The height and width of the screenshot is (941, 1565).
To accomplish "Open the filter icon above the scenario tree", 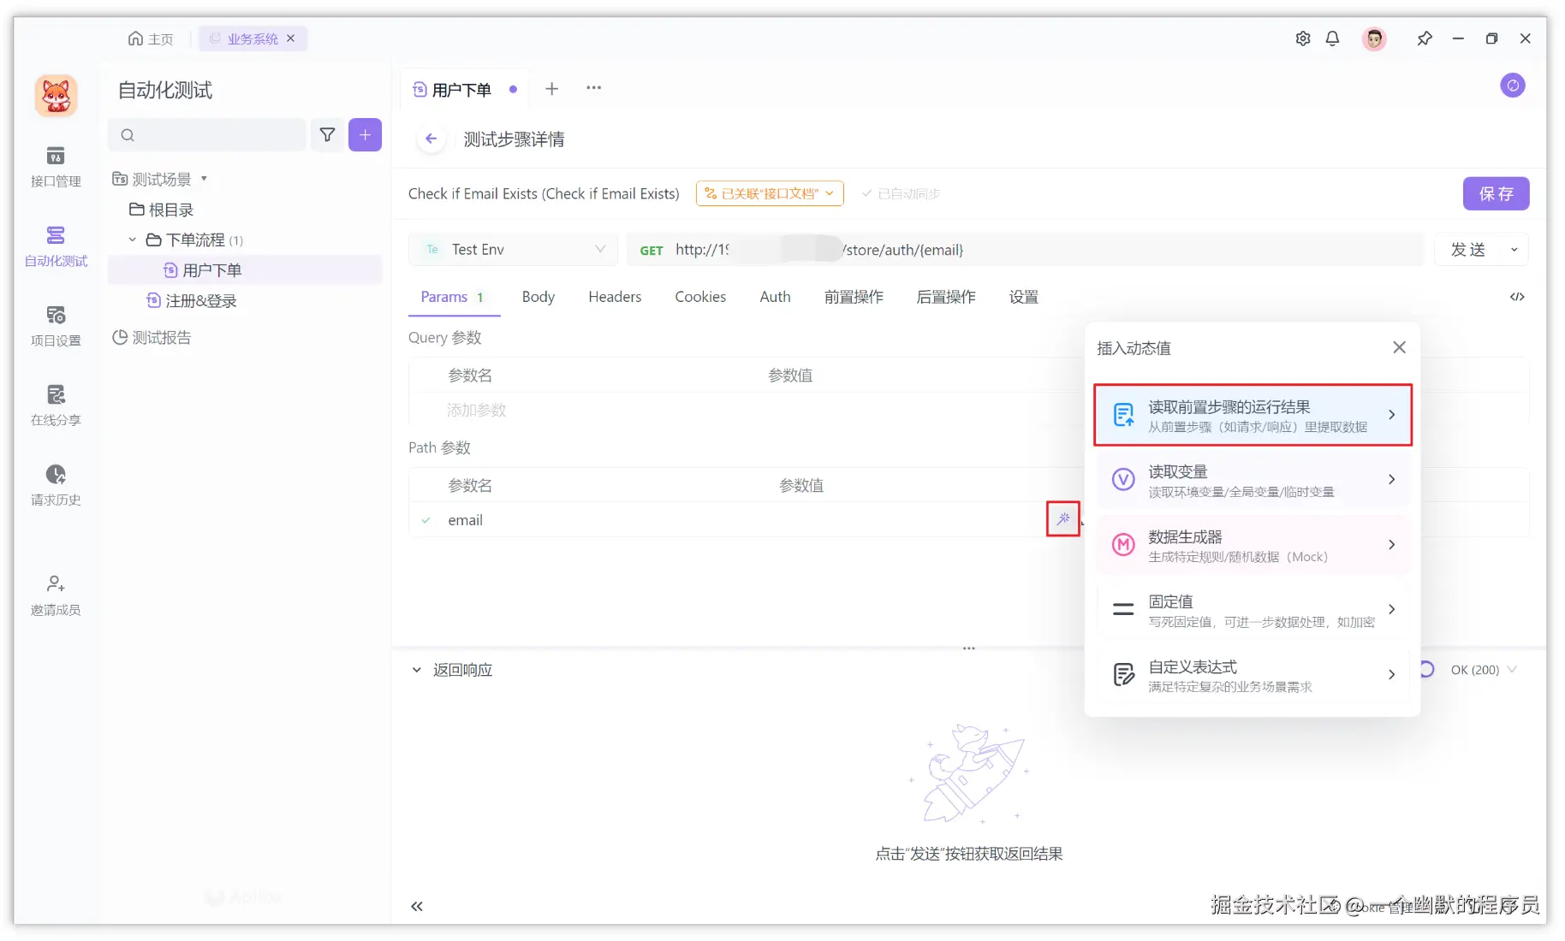I will [x=327, y=134].
